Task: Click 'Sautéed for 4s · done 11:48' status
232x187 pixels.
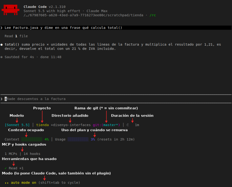Action: (x=33, y=57)
